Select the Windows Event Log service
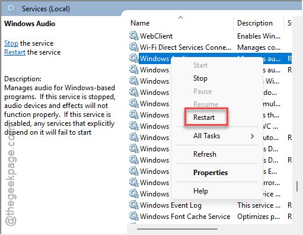 210,205
